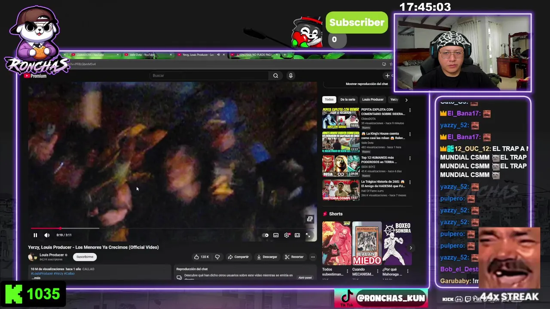Screen dimensions: 550x309
Task: Click the search magnifier button
Action: click(x=275, y=76)
